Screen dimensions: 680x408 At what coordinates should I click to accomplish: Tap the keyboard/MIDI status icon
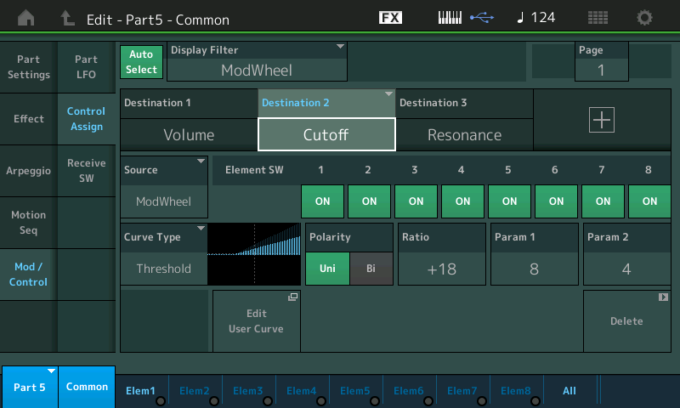pos(450,18)
